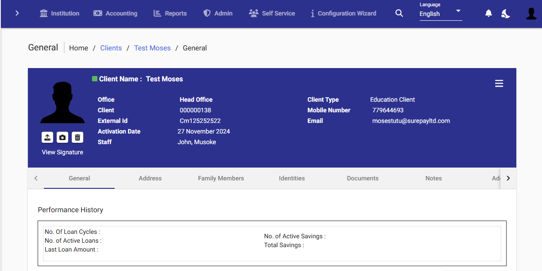
Task: Open the Self Service menu
Action: (272, 13)
